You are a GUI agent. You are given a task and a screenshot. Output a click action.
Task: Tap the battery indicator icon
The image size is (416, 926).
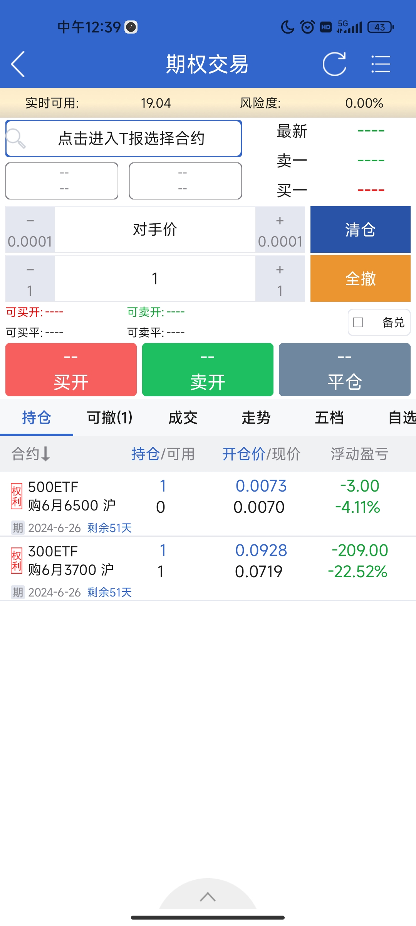pyautogui.click(x=381, y=27)
